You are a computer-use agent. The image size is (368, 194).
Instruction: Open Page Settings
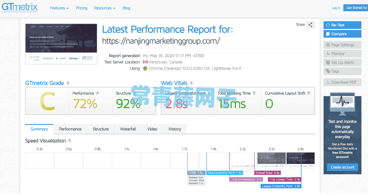click(343, 45)
